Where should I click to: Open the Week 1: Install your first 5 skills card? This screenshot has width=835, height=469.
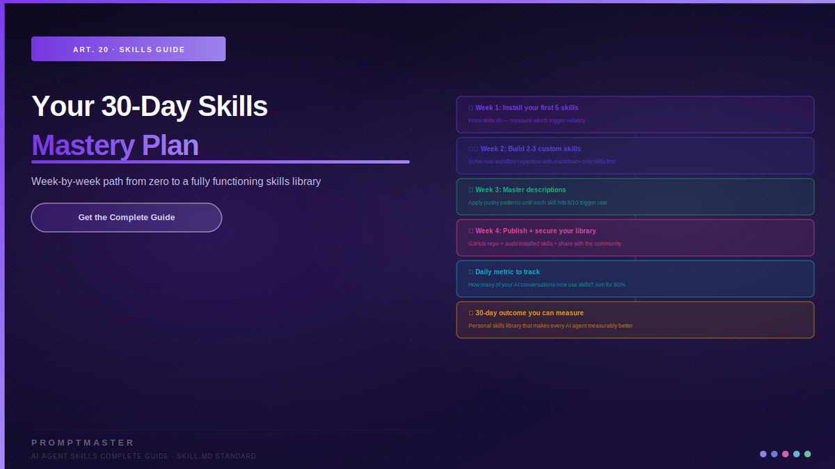635,115
